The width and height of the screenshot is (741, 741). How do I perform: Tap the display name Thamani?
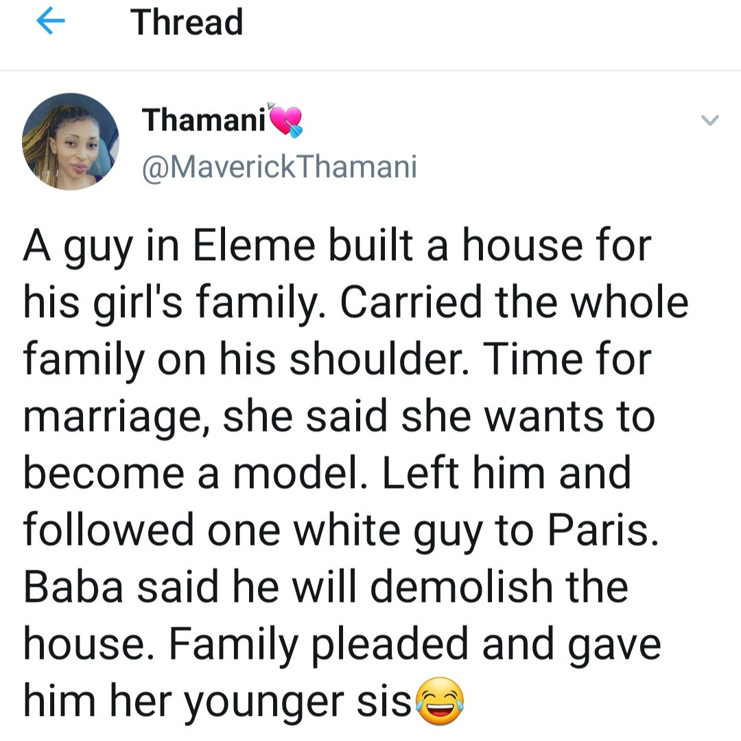[203, 121]
